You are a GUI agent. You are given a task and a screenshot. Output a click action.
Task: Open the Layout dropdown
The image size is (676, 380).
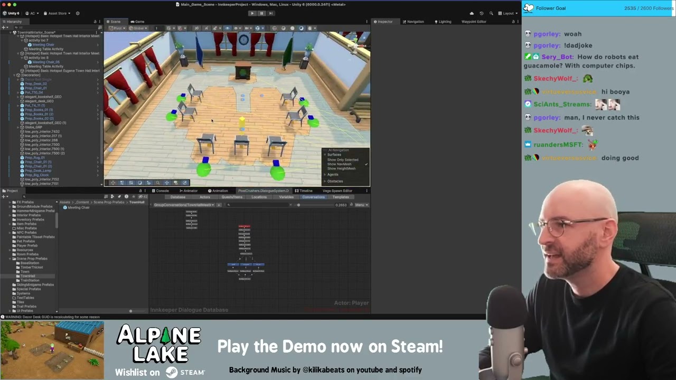[510, 13]
